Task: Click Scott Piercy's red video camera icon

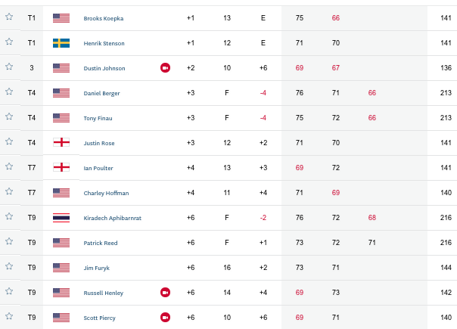Action: click(165, 318)
